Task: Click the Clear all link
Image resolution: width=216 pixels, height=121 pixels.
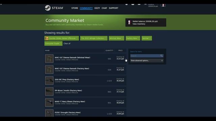Action: coord(67,43)
